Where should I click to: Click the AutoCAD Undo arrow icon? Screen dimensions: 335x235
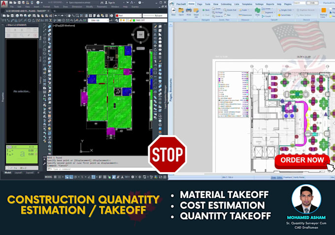pyautogui.click(x=56, y=16)
